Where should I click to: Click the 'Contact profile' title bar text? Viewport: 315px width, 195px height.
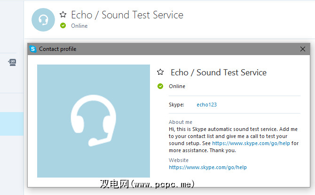pos(57,49)
